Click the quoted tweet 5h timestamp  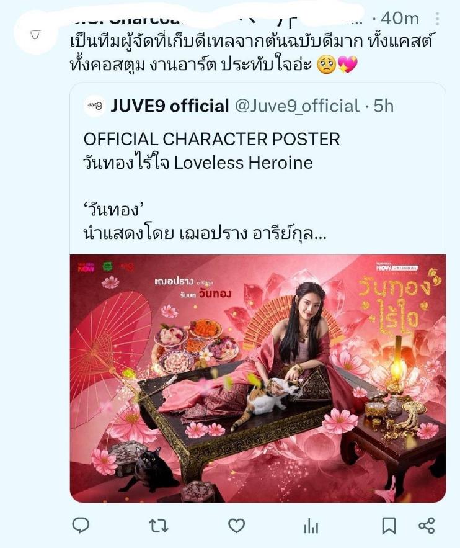(384, 106)
